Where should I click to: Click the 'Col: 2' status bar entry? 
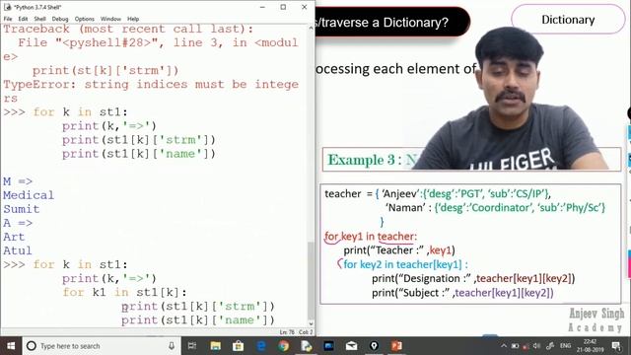(x=306, y=332)
